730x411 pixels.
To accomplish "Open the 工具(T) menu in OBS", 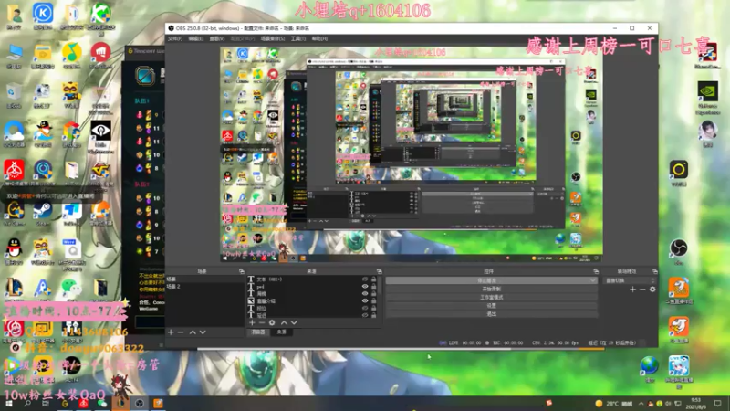I will 298,38.
